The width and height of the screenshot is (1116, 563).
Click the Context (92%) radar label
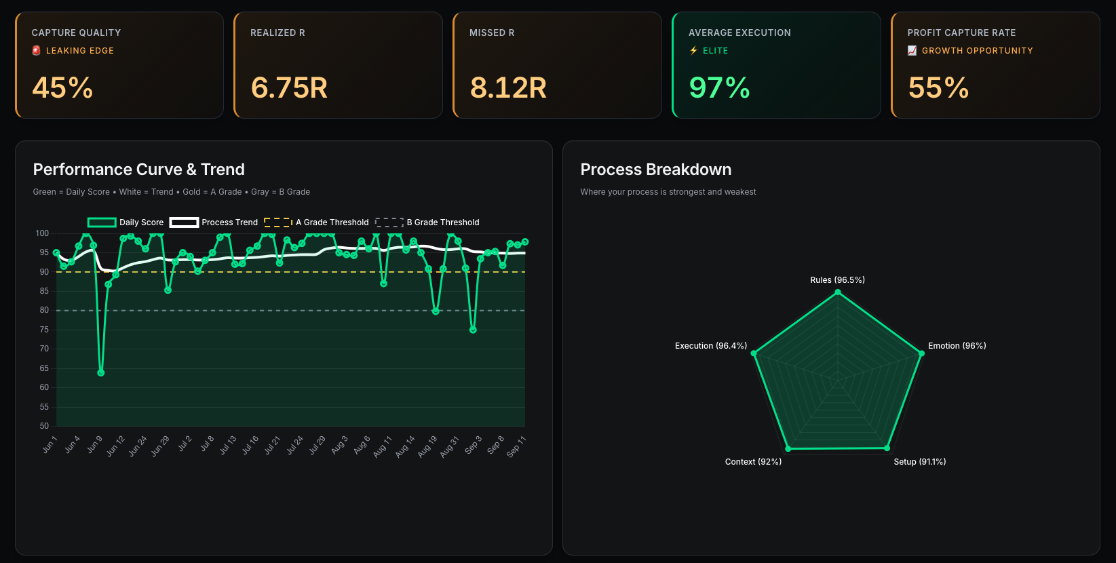click(753, 462)
